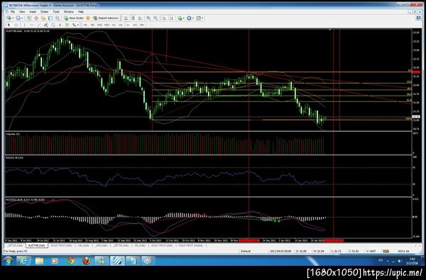Viewport: 426px width, 280px height.
Task: Click the chat bubble icon at top right
Action: coord(418,18)
